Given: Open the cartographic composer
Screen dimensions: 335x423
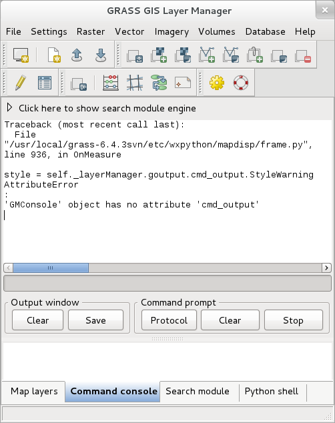Looking at the screenshot, I should click(183, 83).
